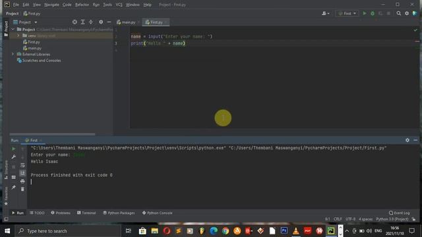Start debugging with the green bug icon

(373, 13)
